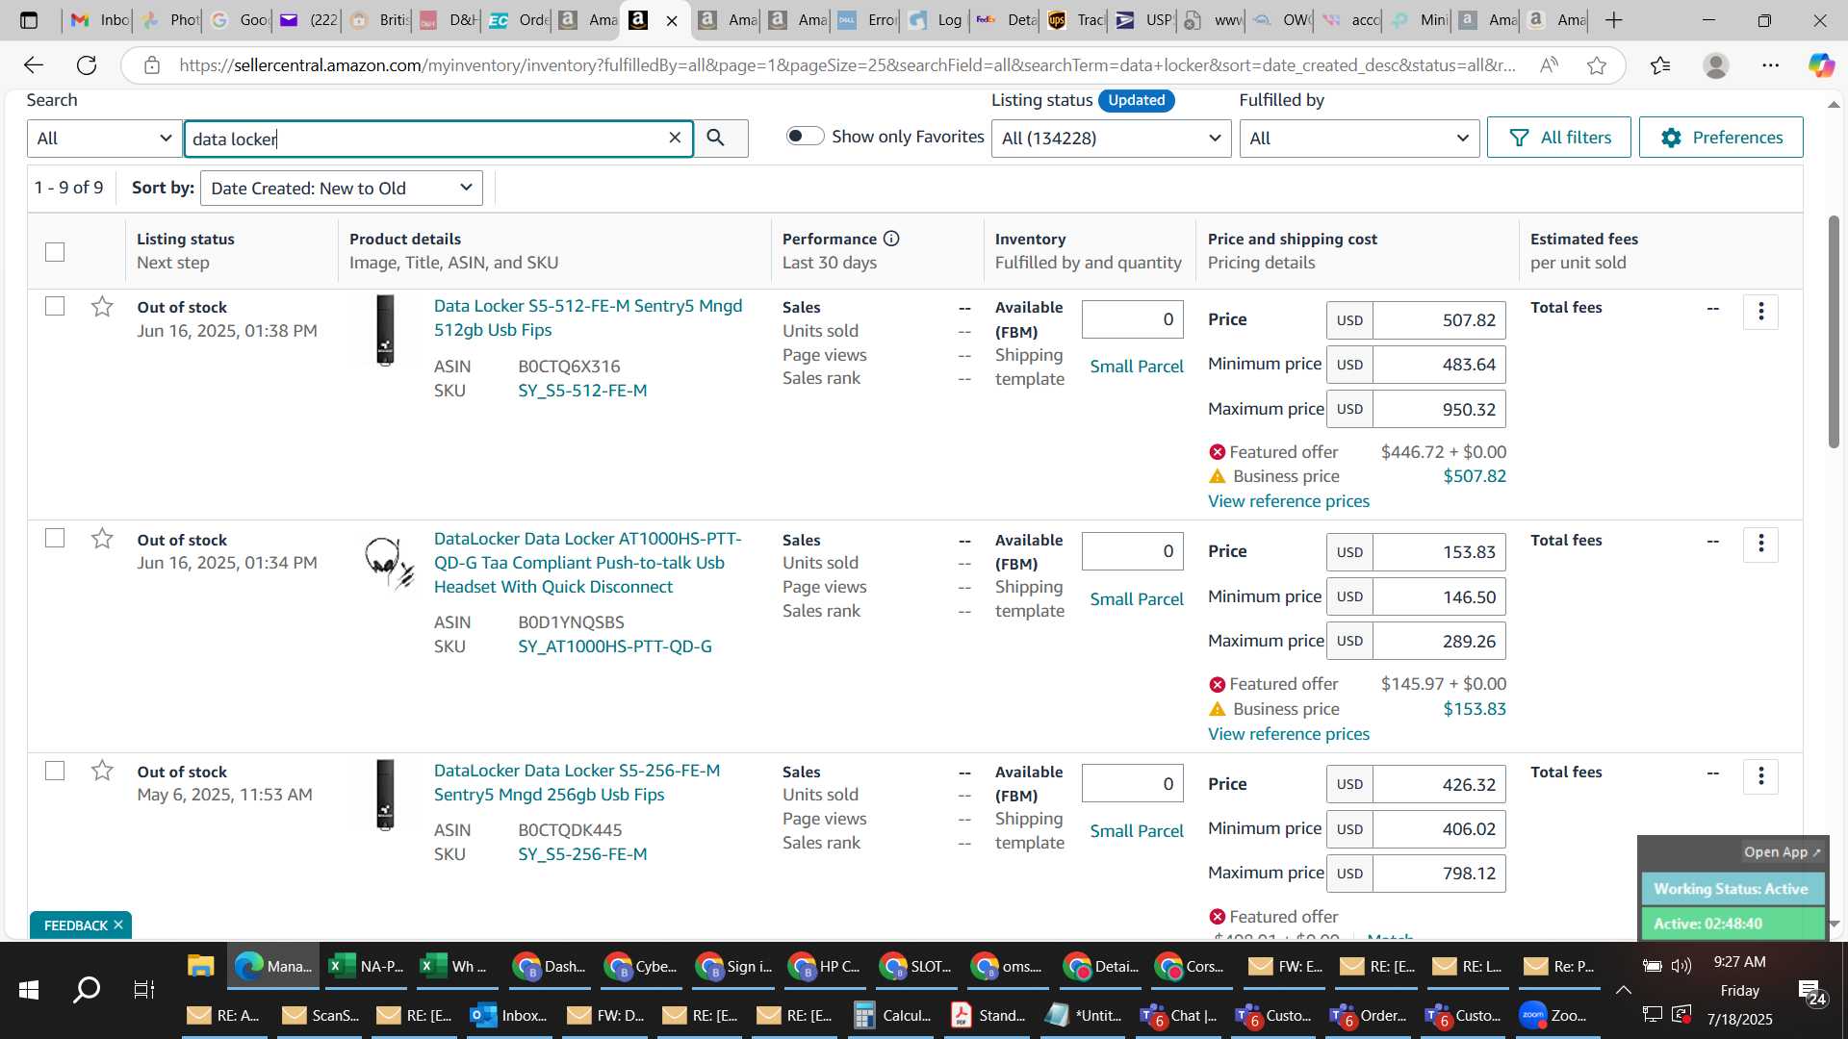Open actions menu for AT1000HS headset listing
The image size is (1848, 1039).
coord(1760,544)
